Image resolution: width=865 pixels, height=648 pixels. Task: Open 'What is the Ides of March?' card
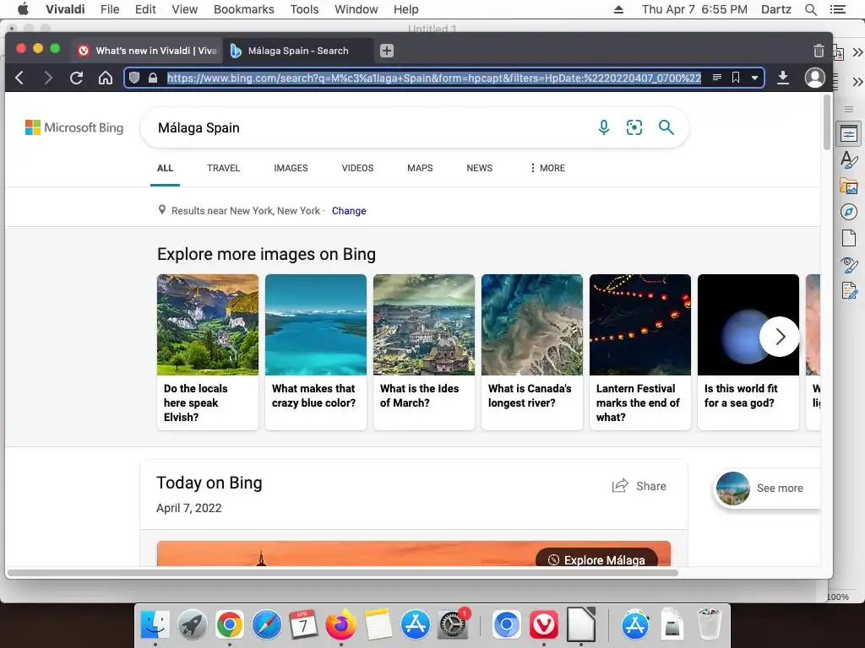(424, 352)
